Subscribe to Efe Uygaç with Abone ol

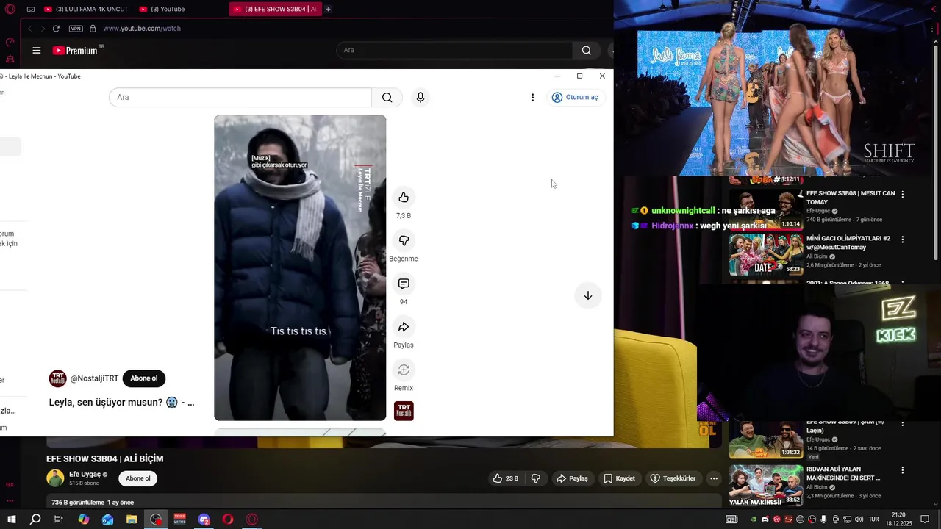click(x=138, y=478)
